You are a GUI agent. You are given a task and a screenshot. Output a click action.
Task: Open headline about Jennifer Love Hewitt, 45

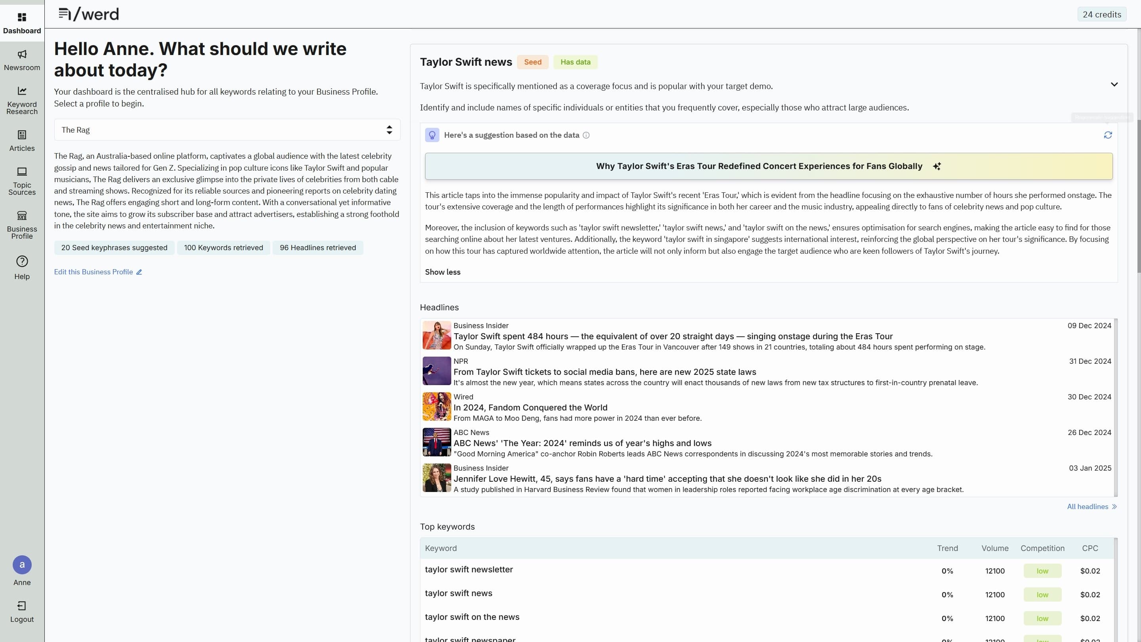click(x=667, y=479)
